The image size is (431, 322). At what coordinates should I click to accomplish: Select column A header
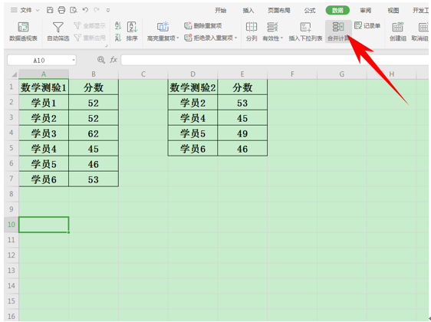coord(44,74)
